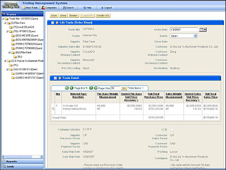The width and height of the screenshot is (226, 170).
Task: Open the Tools sidebar section
Action: tap(23, 166)
